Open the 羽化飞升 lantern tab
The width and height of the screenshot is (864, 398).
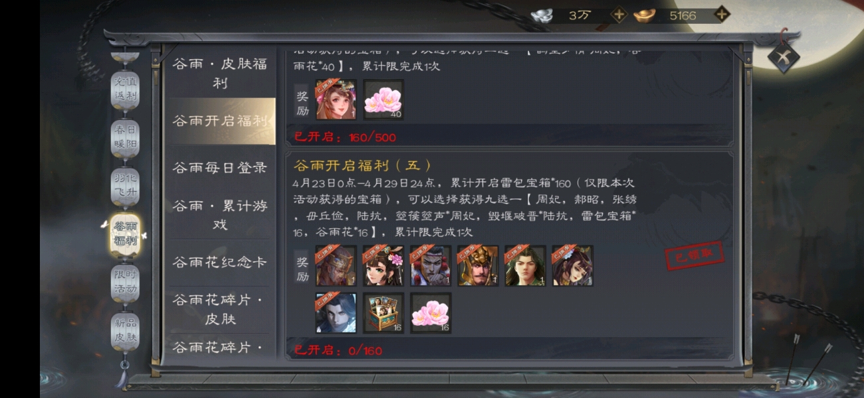(125, 186)
